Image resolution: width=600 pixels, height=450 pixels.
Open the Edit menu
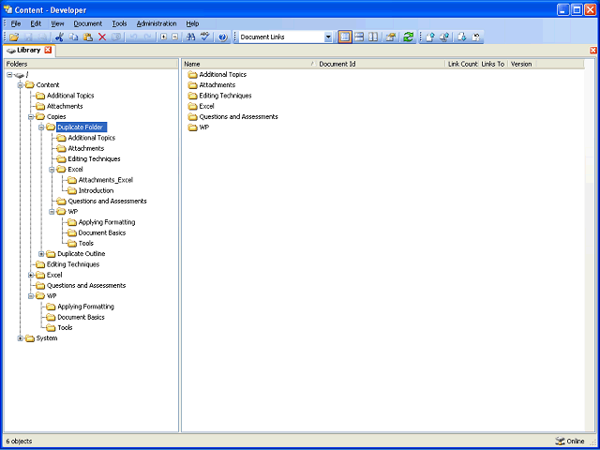pyautogui.click(x=36, y=23)
